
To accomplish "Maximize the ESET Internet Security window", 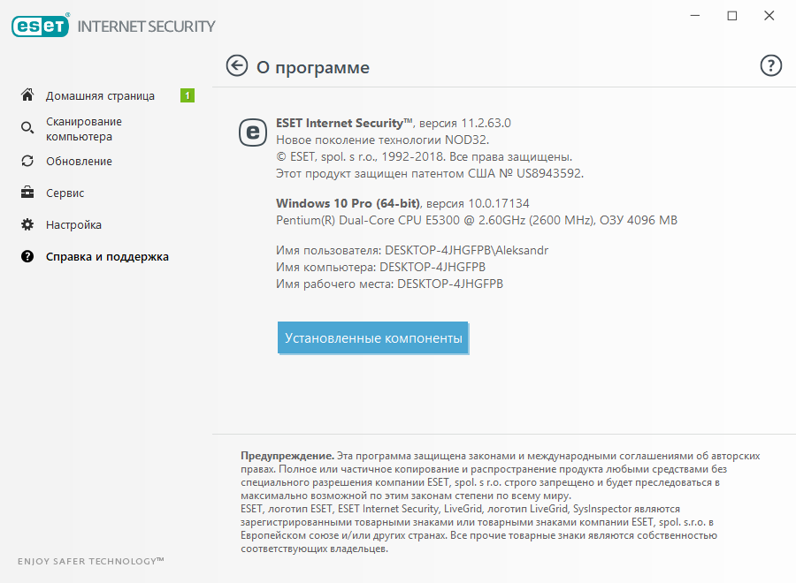I will (732, 16).
